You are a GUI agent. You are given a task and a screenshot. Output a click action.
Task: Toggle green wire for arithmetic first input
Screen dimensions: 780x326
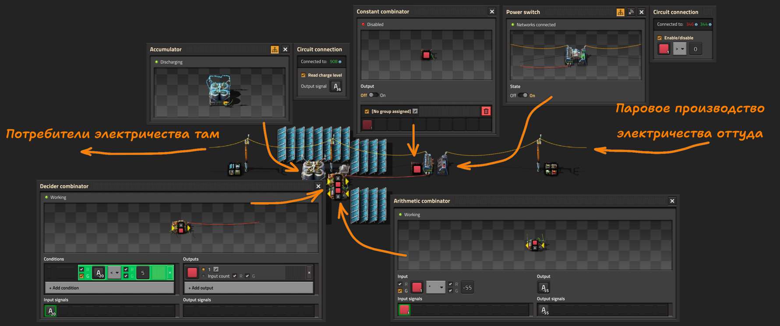click(400, 291)
